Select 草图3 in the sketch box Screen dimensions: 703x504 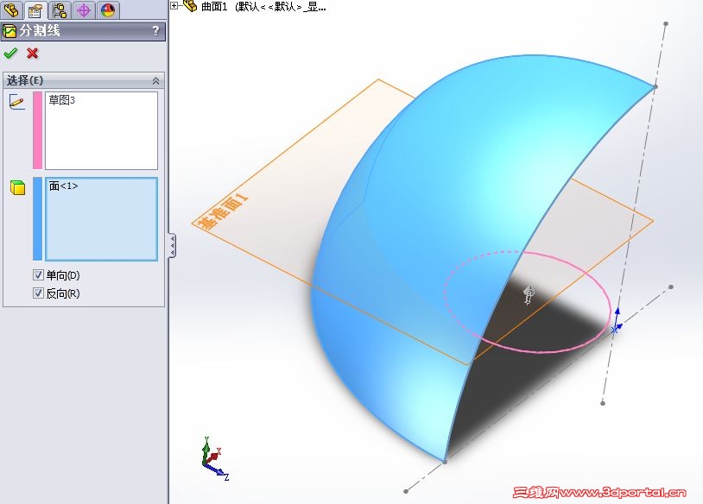[62, 100]
